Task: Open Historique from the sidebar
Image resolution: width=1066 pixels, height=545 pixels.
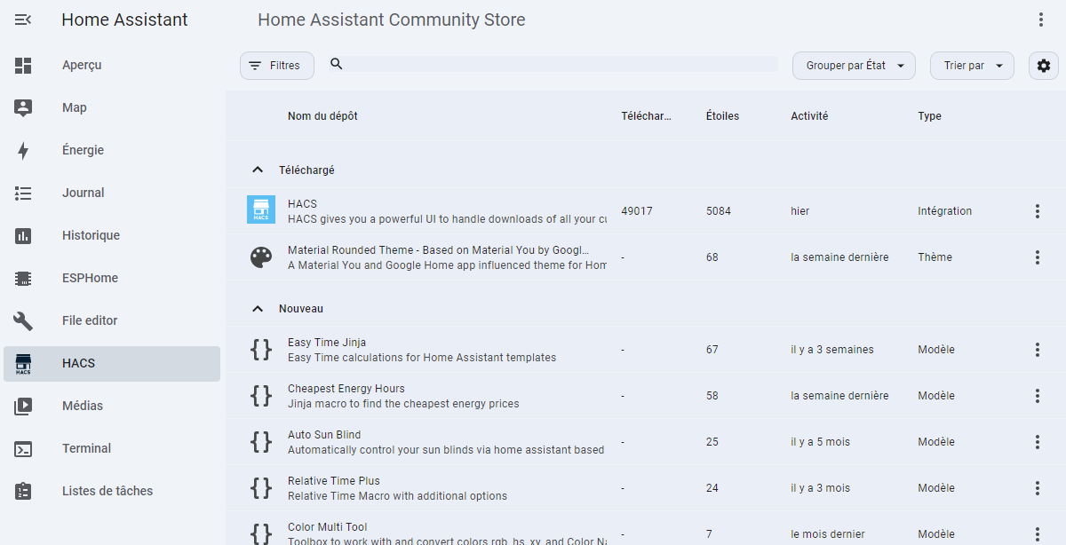Action: click(x=112, y=235)
